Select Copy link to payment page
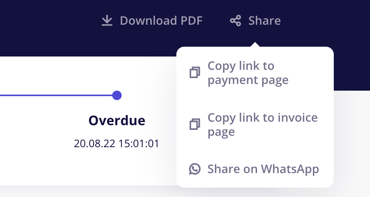The height and width of the screenshot is (197, 370). pyautogui.click(x=255, y=73)
